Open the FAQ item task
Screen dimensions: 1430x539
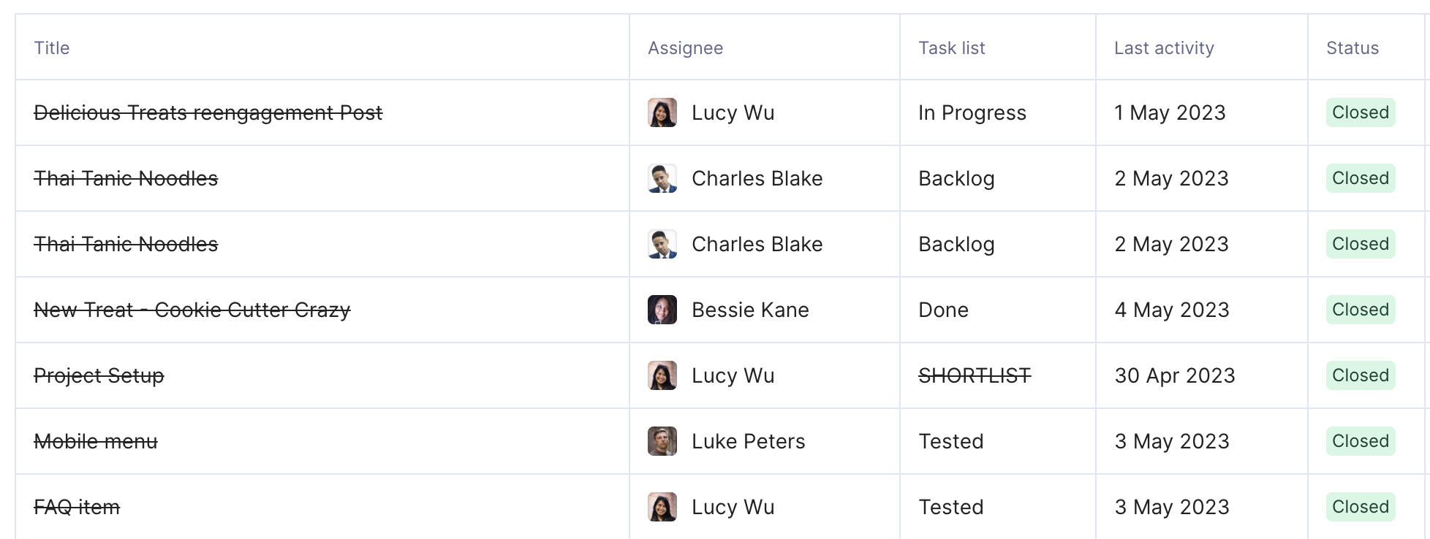pos(77,508)
